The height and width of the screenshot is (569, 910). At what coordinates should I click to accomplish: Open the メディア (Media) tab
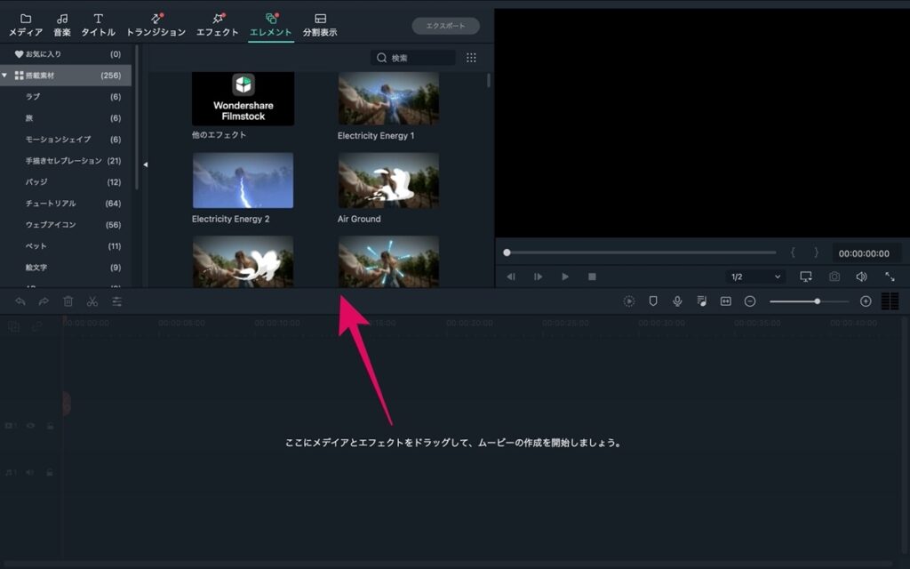(26, 26)
